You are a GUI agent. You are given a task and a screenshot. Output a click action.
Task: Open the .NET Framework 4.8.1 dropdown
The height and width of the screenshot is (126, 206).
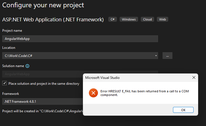pos(43,101)
